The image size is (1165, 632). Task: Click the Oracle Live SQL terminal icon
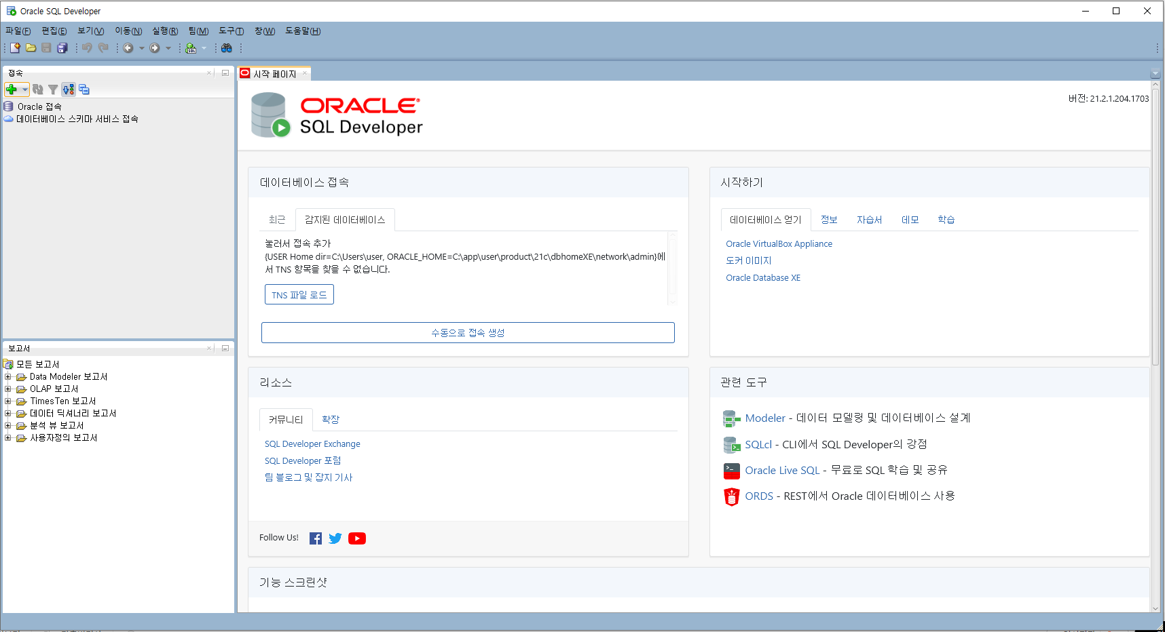pos(731,471)
